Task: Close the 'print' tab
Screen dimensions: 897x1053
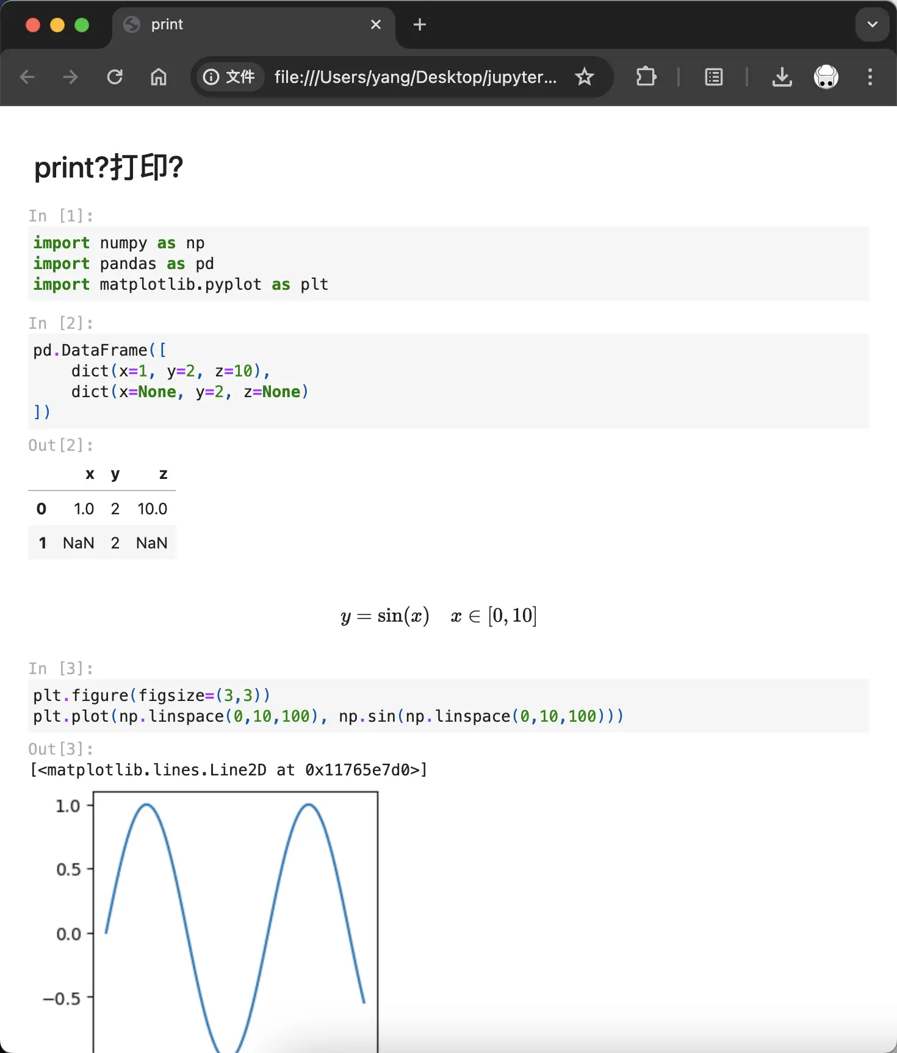Action: point(376,24)
